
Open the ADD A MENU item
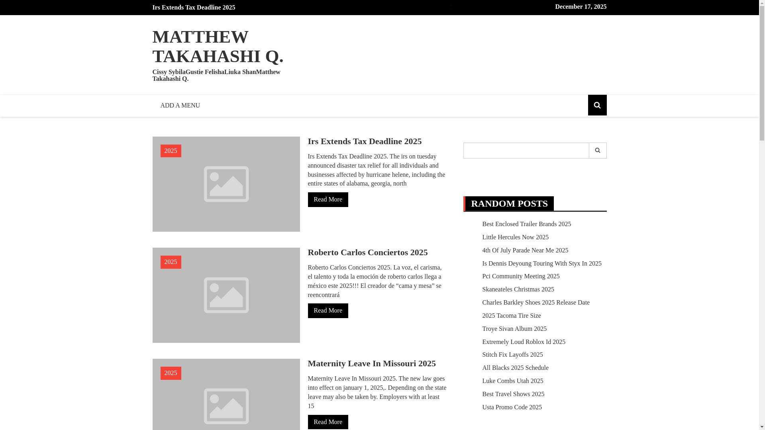click(x=180, y=106)
